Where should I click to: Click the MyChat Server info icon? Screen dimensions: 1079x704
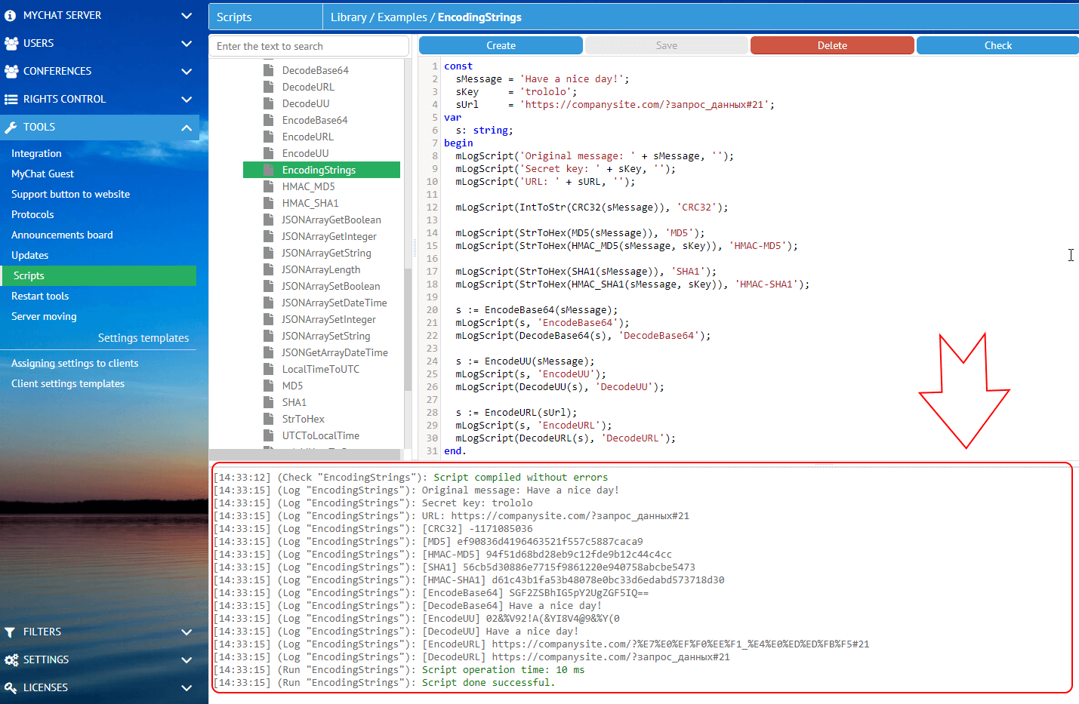coord(11,16)
